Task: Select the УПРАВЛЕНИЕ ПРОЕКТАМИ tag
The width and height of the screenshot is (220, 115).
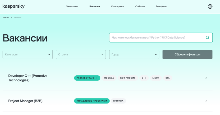Action: point(92,101)
